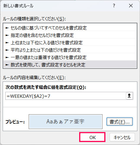This screenshot has height=145, width=140.
Task: Click the 次の数式を満たす場合に値を書式設定 label
Action: pos(46,87)
